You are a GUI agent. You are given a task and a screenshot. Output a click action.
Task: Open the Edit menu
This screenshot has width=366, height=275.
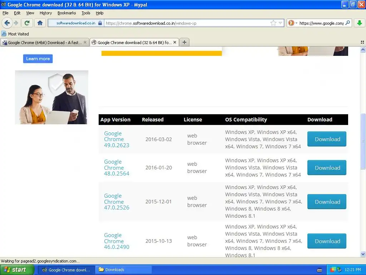pyautogui.click(x=17, y=13)
